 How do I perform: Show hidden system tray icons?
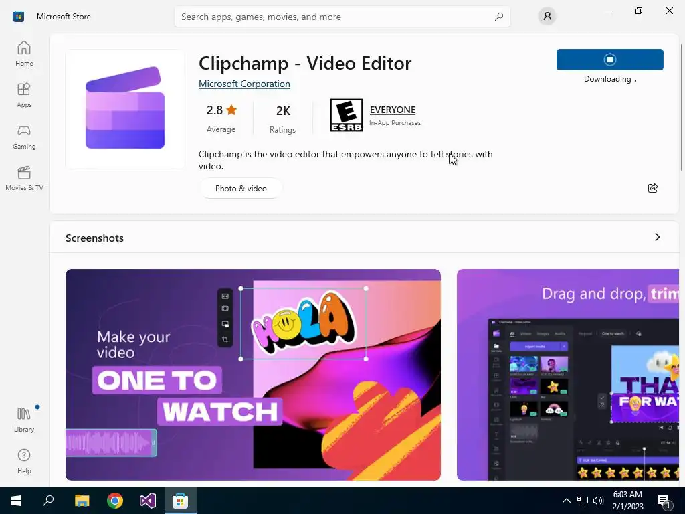[566, 501]
